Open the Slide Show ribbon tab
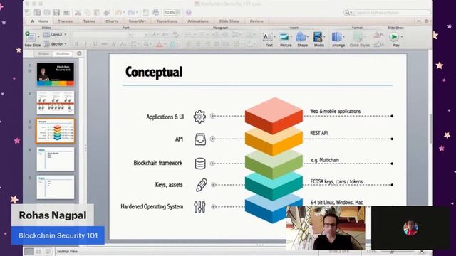 pyautogui.click(x=229, y=21)
